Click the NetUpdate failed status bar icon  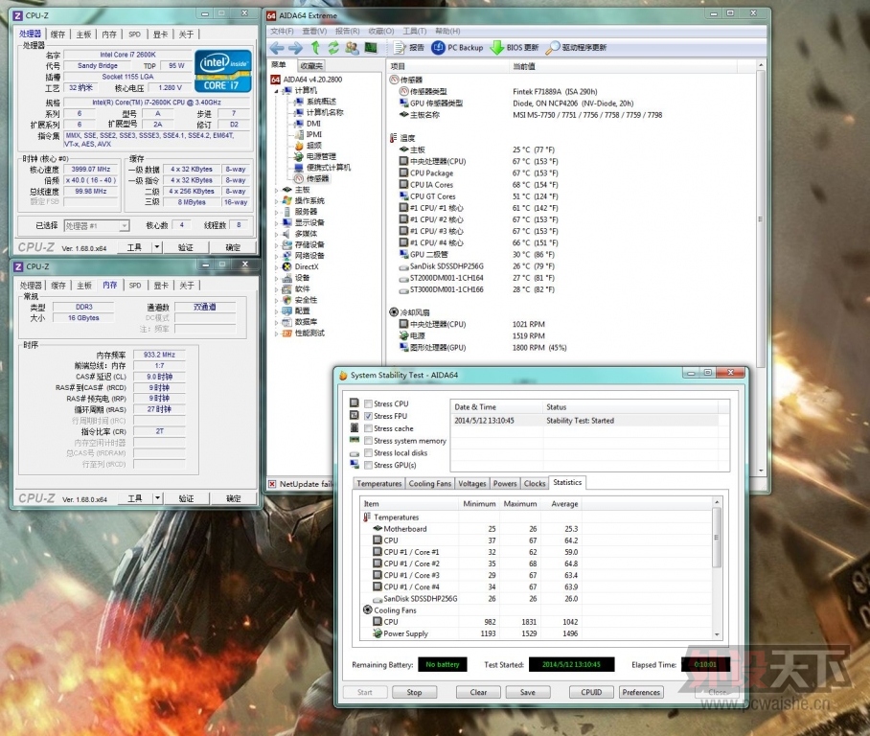click(x=272, y=484)
